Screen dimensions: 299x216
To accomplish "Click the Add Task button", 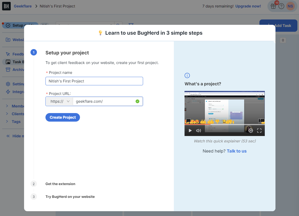I will click(278, 26).
